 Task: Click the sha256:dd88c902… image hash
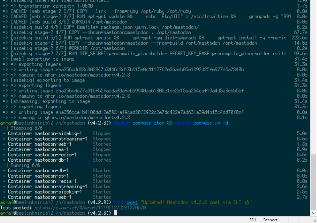(x=150, y=70)
